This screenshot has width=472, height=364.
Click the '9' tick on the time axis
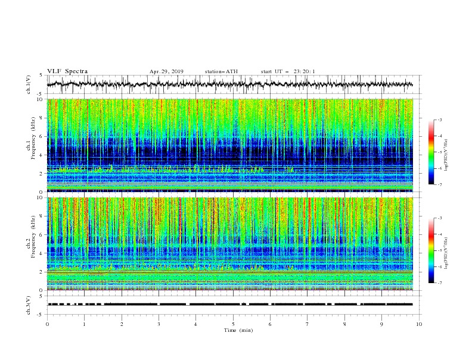pos(381,324)
